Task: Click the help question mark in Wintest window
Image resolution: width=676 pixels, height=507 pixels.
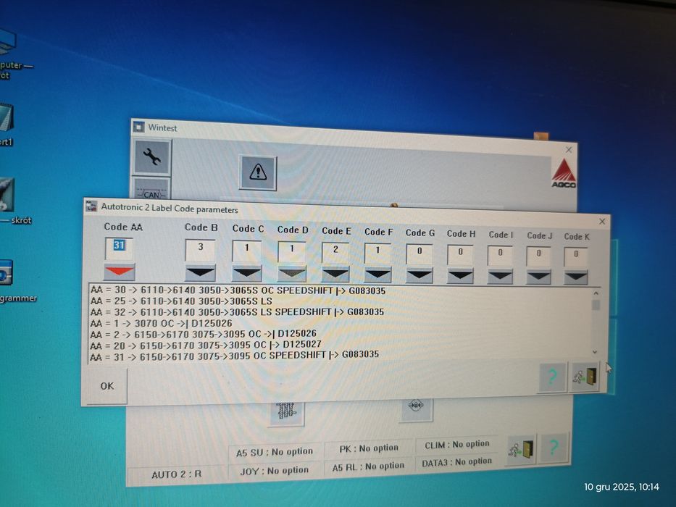Action: click(x=554, y=448)
